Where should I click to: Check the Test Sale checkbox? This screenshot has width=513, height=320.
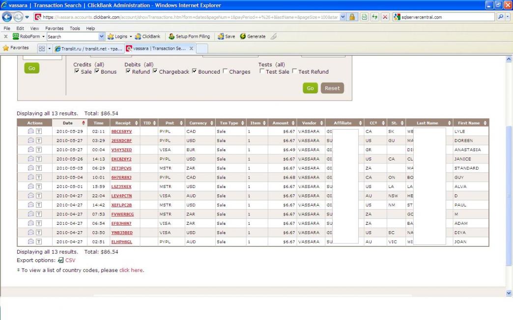pyautogui.click(x=262, y=72)
